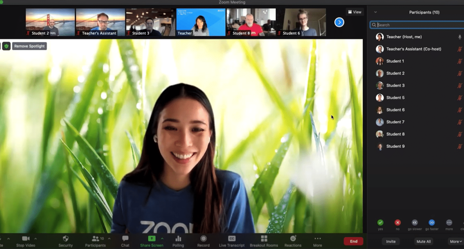This screenshot has width=464, height=249.
Task: Open the Reactions emoji icon
Action: (x=293, y=239)
